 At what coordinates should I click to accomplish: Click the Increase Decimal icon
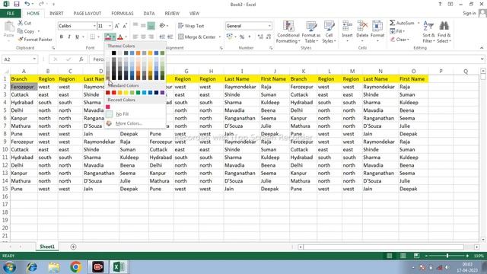(260, 37)
